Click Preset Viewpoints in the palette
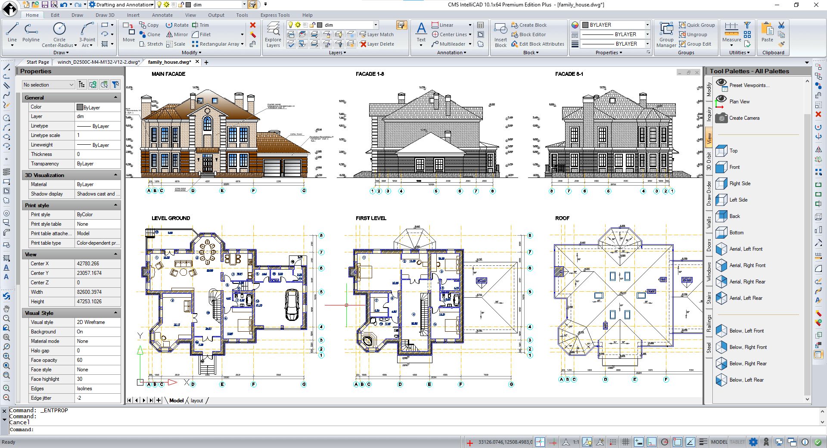The image size is (827, 448). point(743,85)
